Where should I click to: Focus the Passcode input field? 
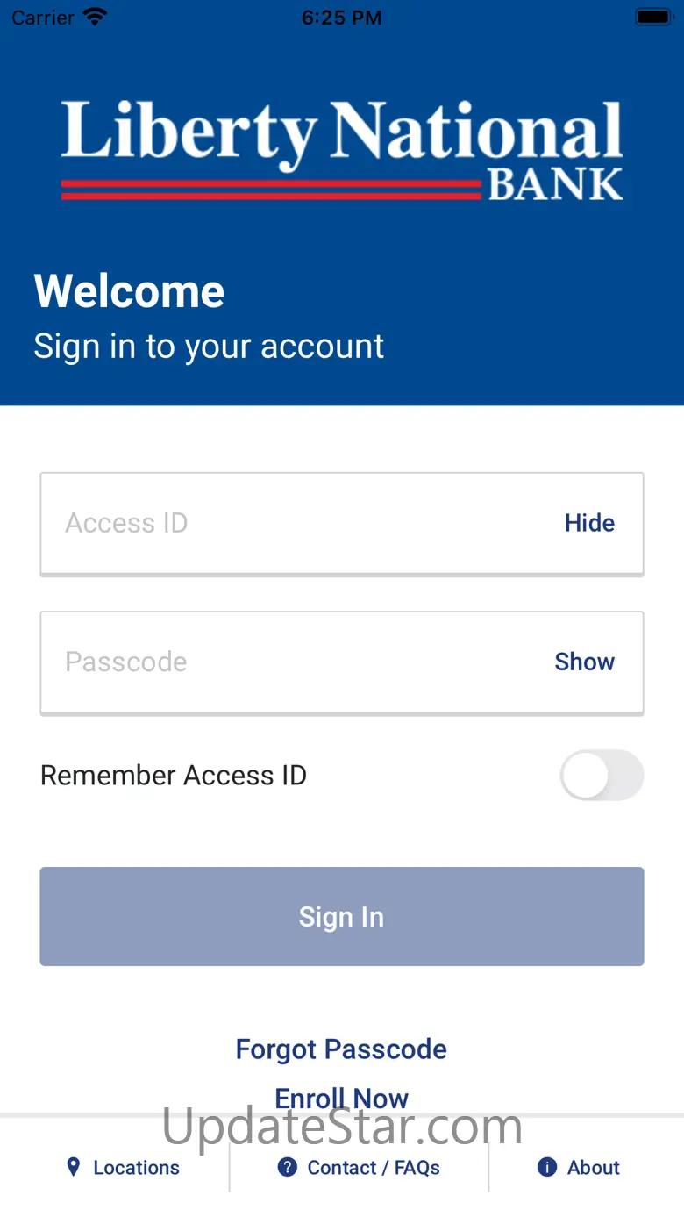point(342,662)
